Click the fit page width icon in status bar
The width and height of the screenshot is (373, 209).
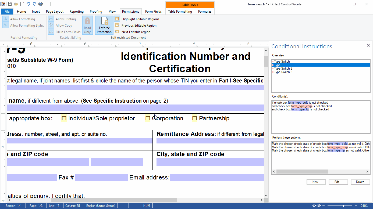319,206
